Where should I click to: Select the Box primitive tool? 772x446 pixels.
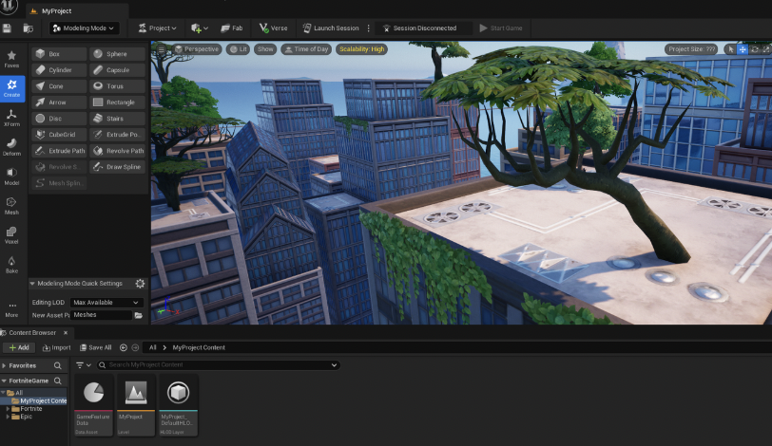[x=59, y=54]
